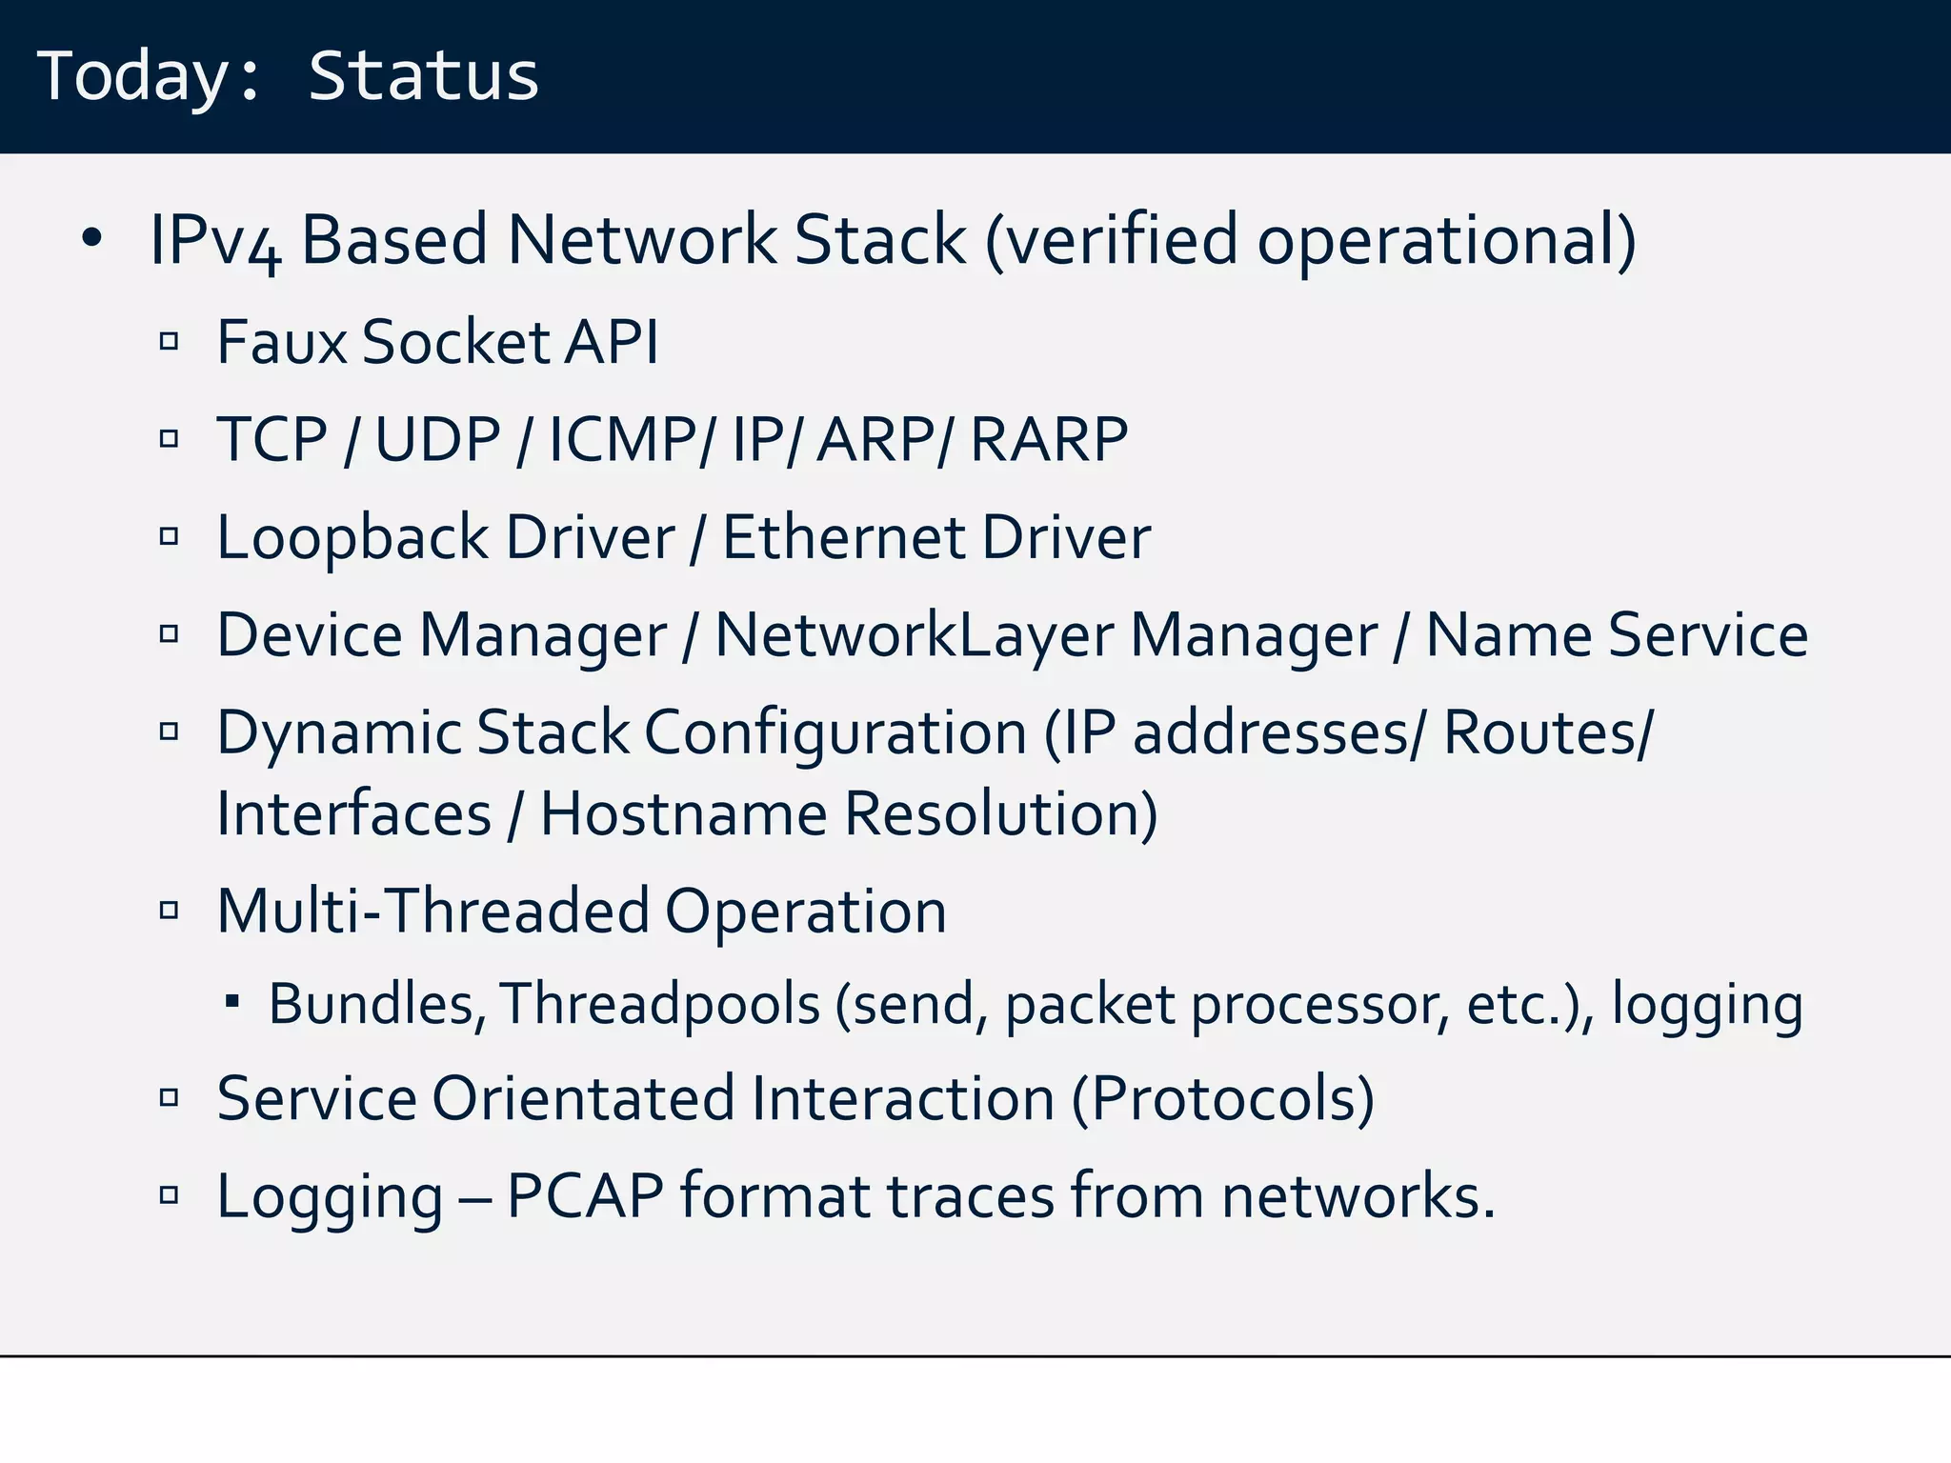Click 'Device Manager / NetworkLayer Manager / Name Service'
This screenshot has height=1463, width=1951.
pos(1012,636)
